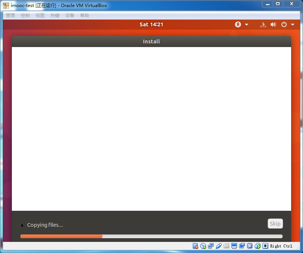This screenshot has width=303, height=253.
Task: Click the VirtualBox title bar app icon
Action: (6, 6)
